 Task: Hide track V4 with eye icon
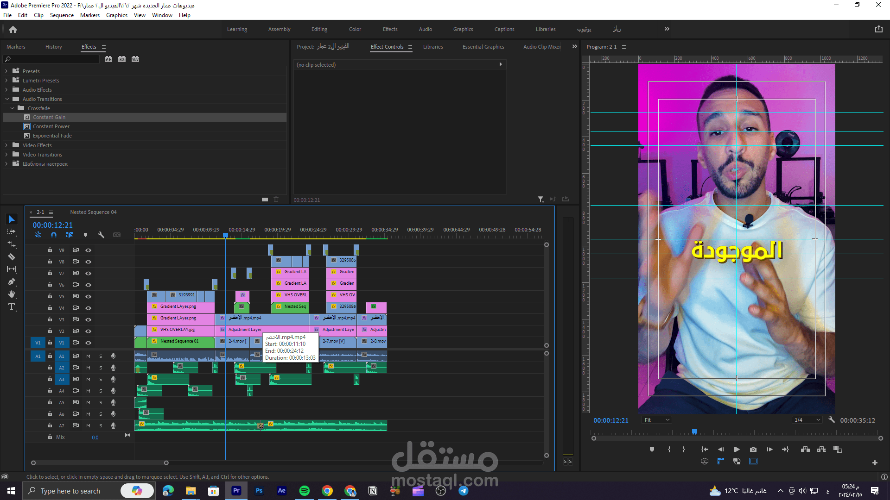tap(88, 308)
